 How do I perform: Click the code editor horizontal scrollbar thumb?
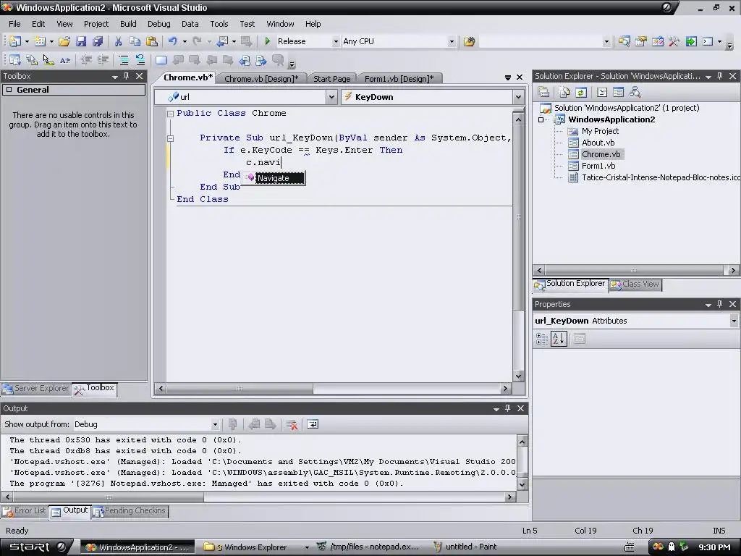[240, 389]
